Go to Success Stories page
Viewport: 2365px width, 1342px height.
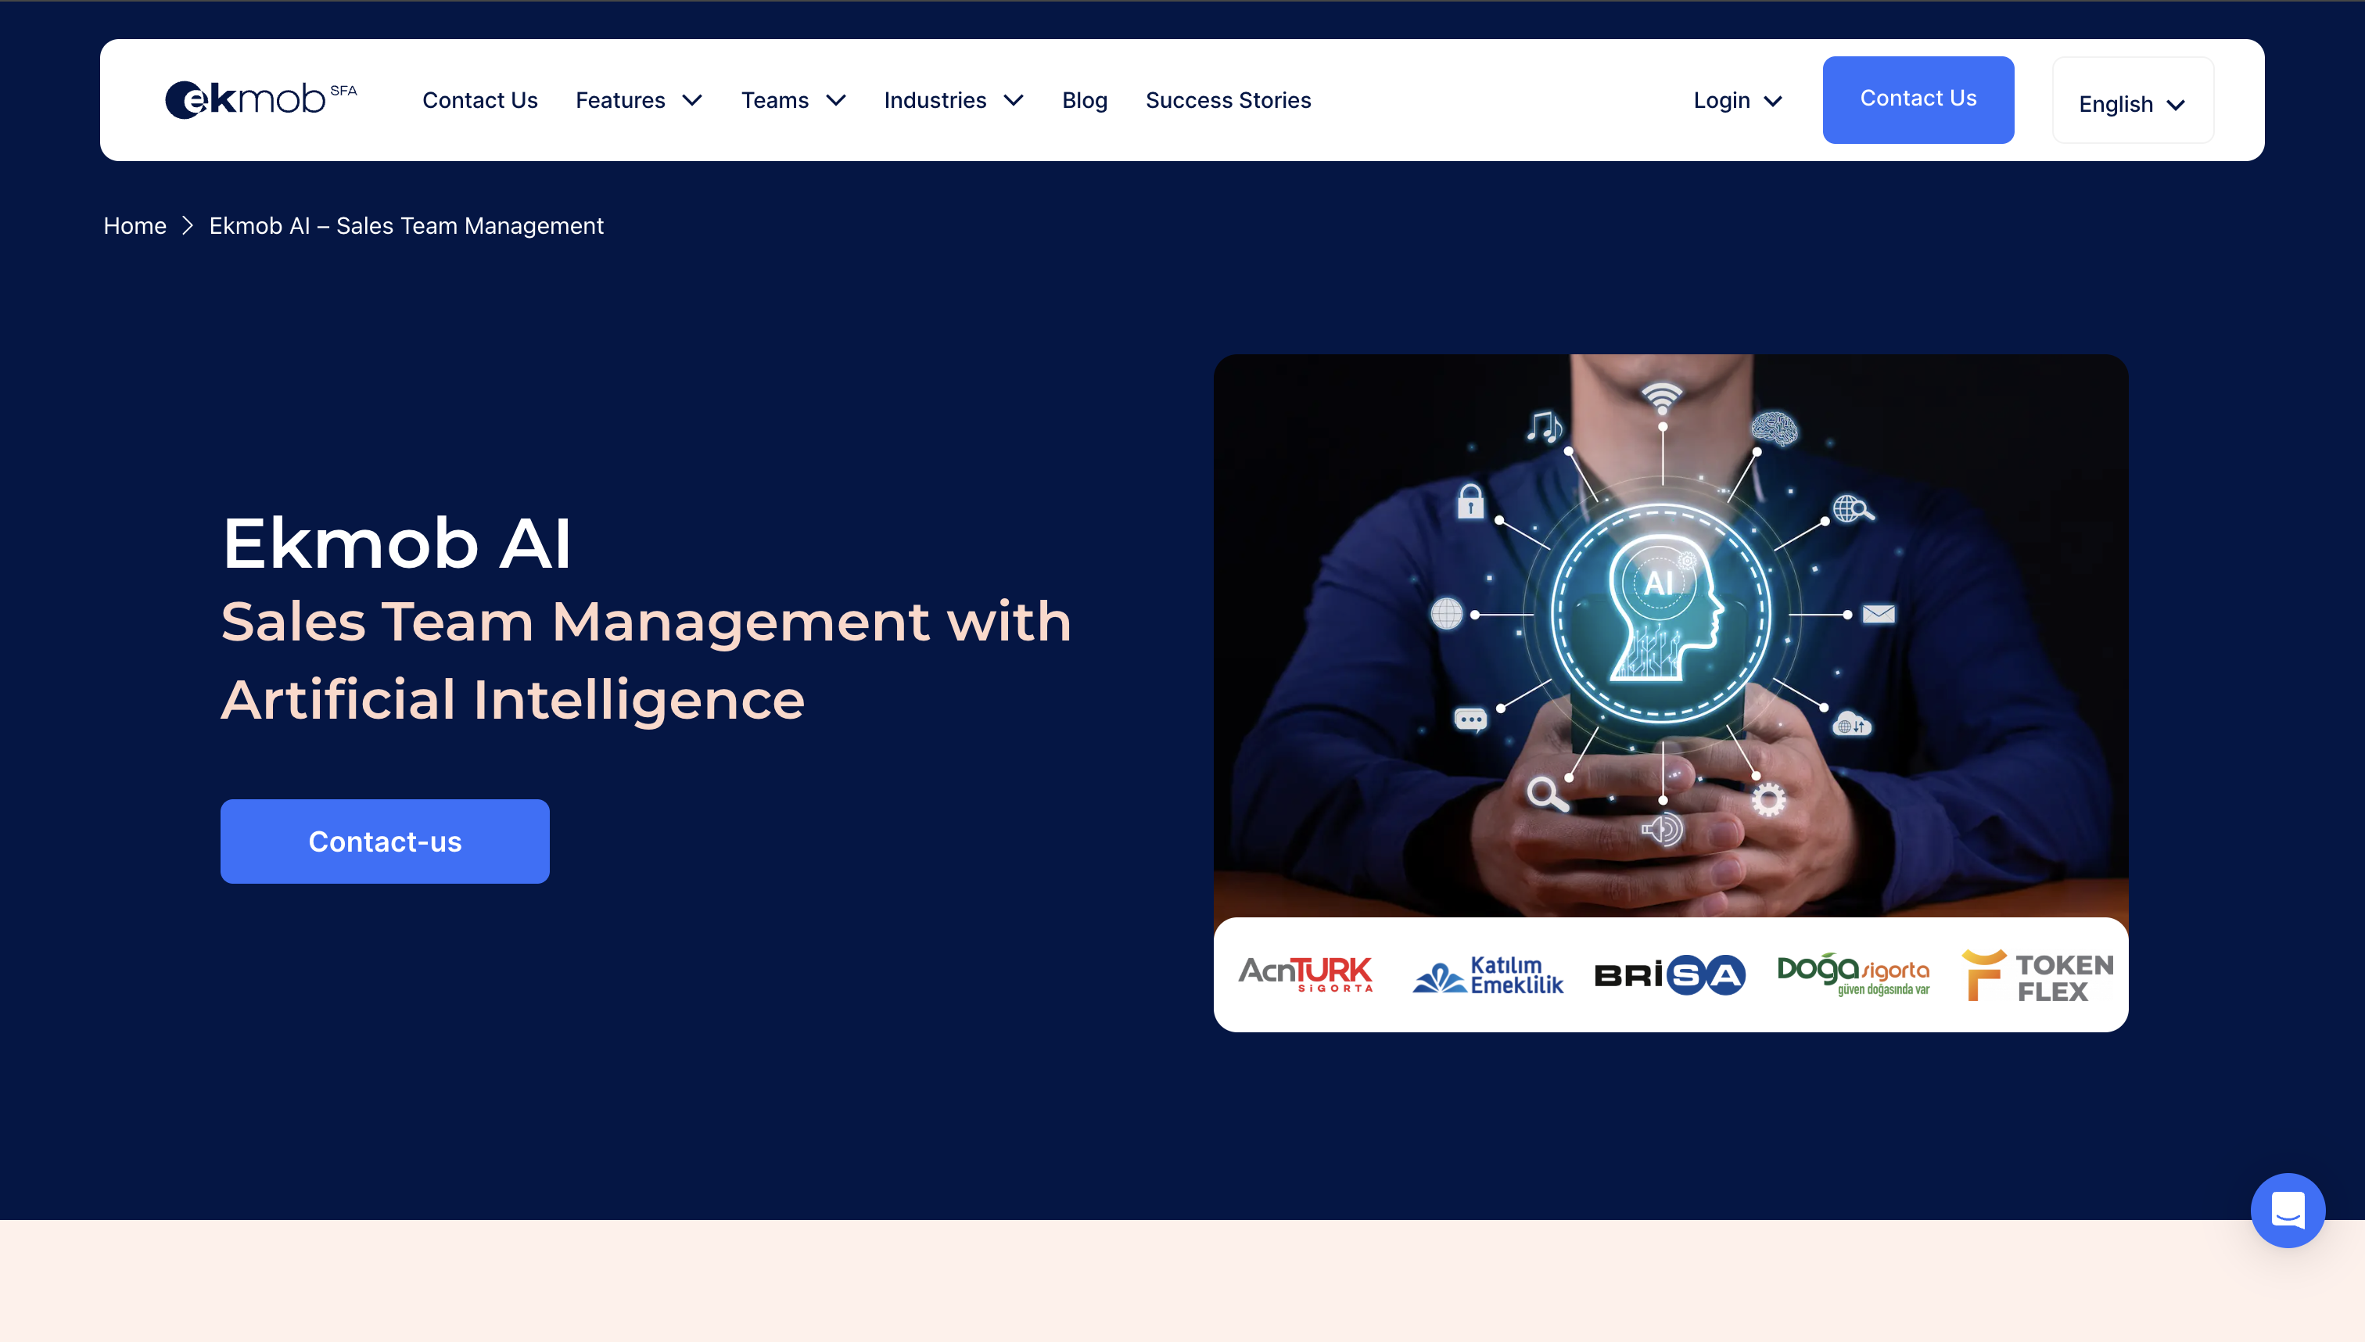(1228, 99)
